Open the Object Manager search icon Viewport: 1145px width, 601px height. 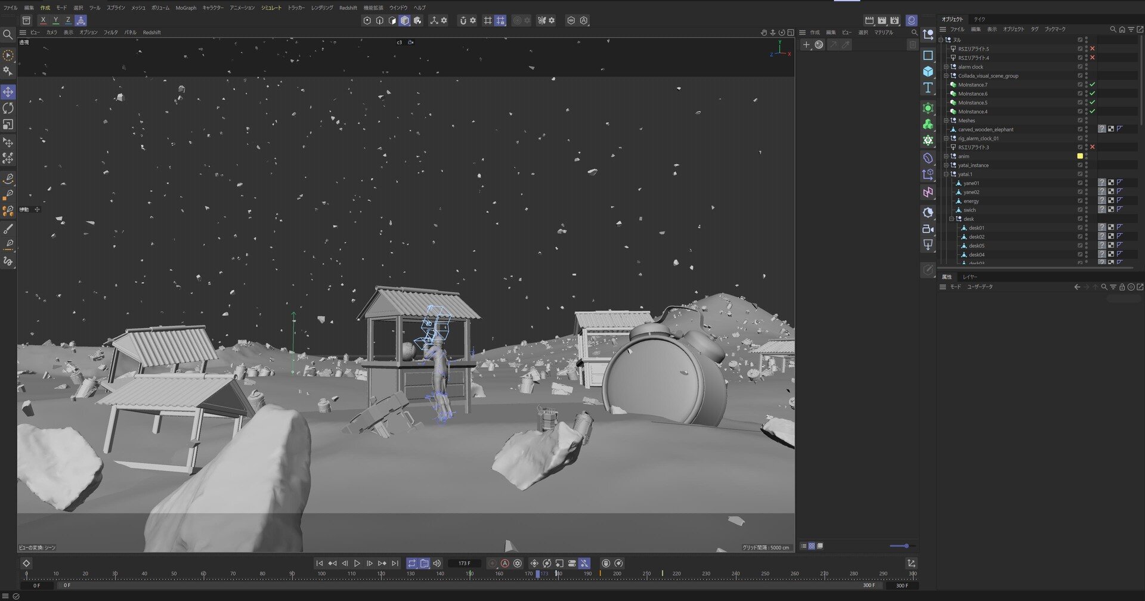tap(1113, 29)
